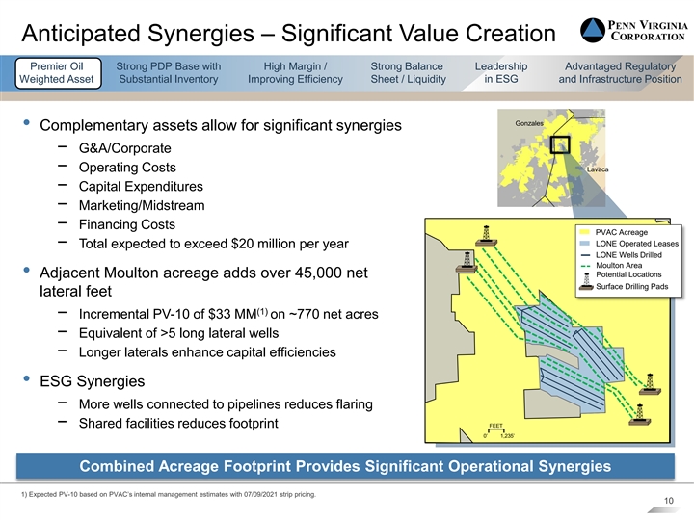Click the Moulton Area dashed green legend line
Viewport: 694px width, 520px height.
(585, 266)
